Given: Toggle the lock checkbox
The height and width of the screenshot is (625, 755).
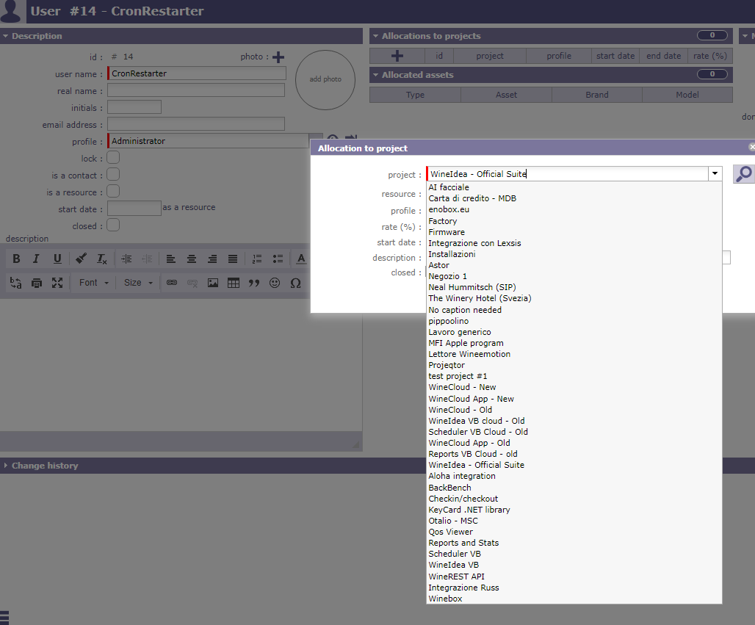Looking at the screenshot, I should 113,158.
